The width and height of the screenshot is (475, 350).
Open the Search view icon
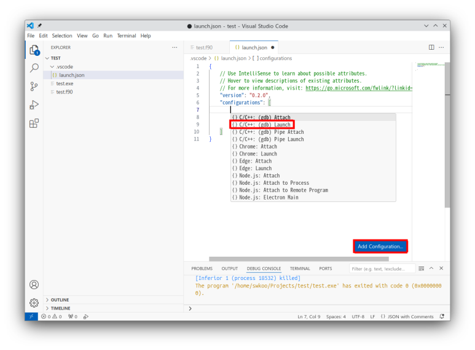34,68
